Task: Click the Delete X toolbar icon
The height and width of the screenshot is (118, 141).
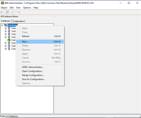Action: click(x=8, y=12)
